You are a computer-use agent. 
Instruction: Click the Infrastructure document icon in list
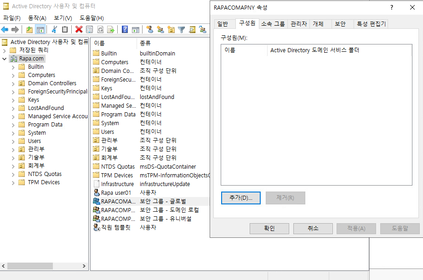96,184
